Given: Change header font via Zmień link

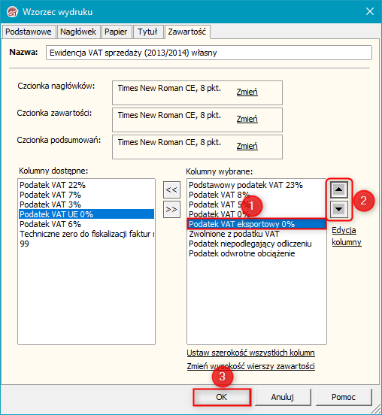Looking at the screenshot, I should pyautogui.click(x=247, y=92).
